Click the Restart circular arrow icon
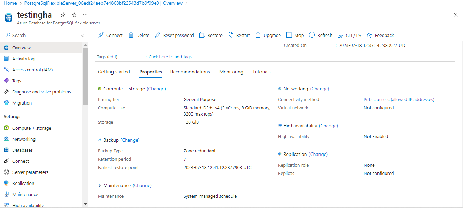Image resolution: width=463 pixels, height=208 pixels. coord(231,35)
